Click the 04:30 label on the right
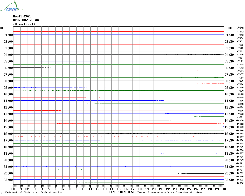245x196 pixels. tap(229, 55)
